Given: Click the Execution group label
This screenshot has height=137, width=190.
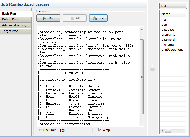Looking at the screenshot, I should pyautogui.click(x=43, y=11).
